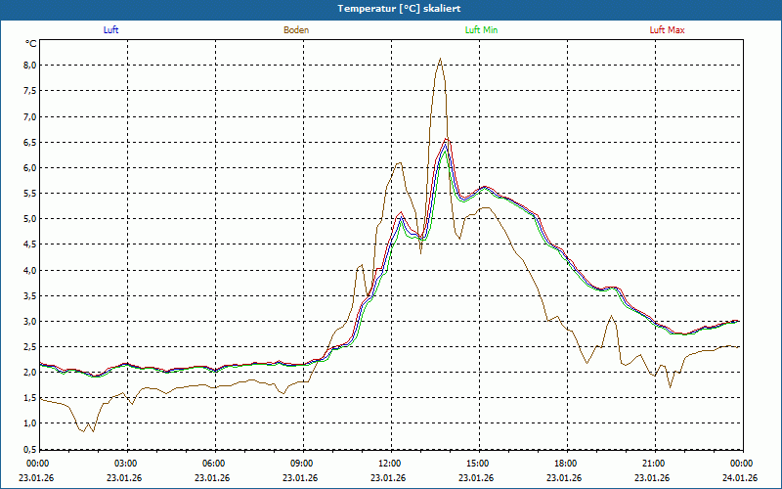Click the 15:00 time axis label

pos(478,464)
